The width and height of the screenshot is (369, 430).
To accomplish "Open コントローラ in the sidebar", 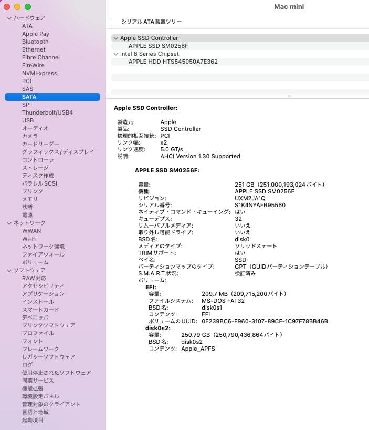I will (x=38, y=160).
